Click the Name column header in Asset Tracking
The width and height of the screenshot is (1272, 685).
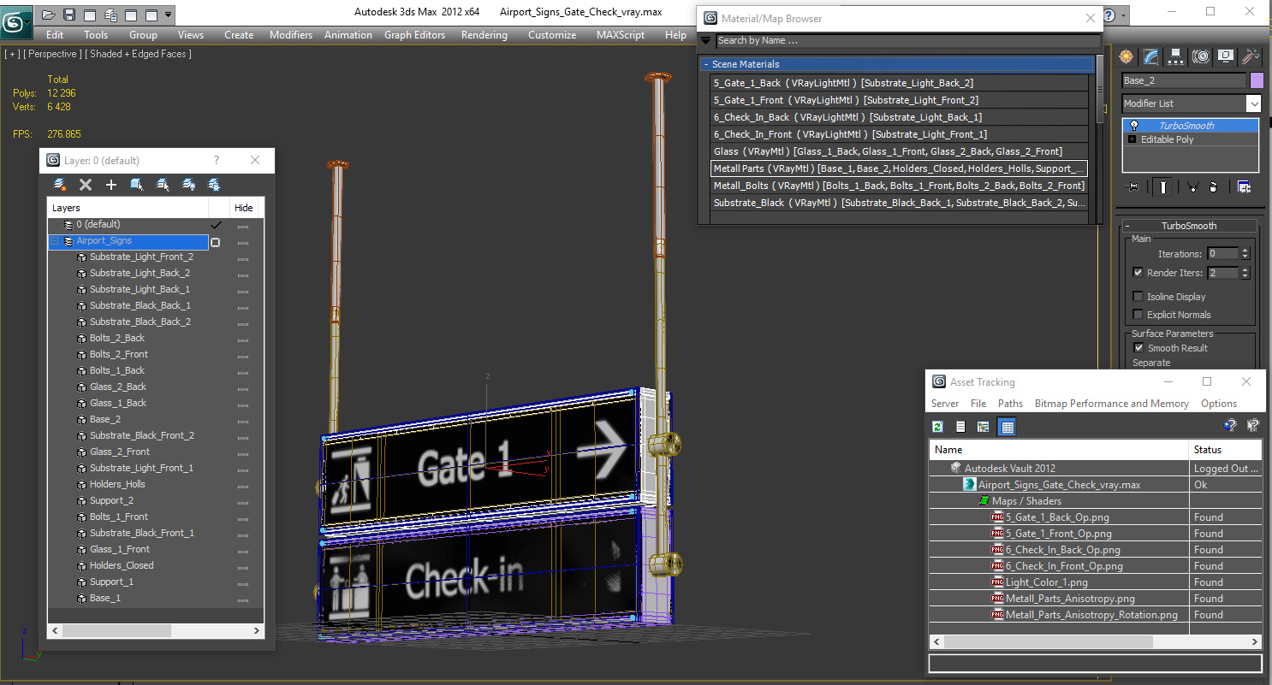tap(1060, 449)
